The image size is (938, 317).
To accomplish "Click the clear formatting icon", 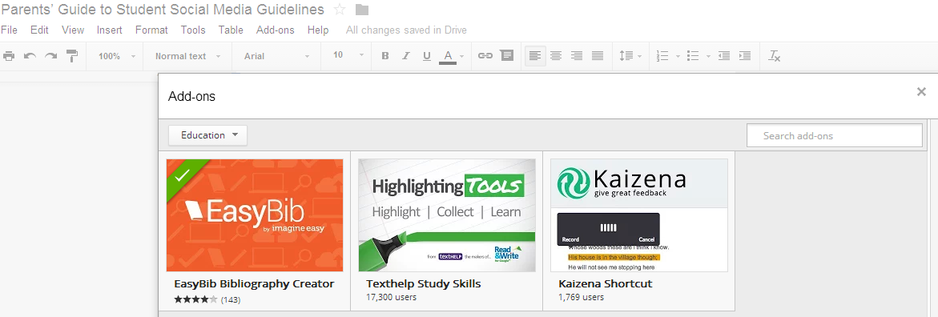I will [x=775, y=56].
